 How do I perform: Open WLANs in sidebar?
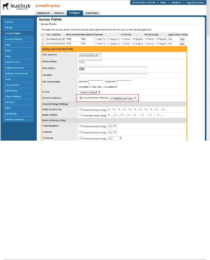pyautogui.click(x=18, y=27)
